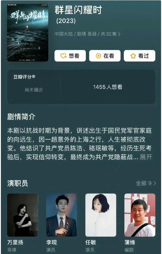162x254 pixels.
Task: Mark the show as 想看
Action: coord(70,56)
